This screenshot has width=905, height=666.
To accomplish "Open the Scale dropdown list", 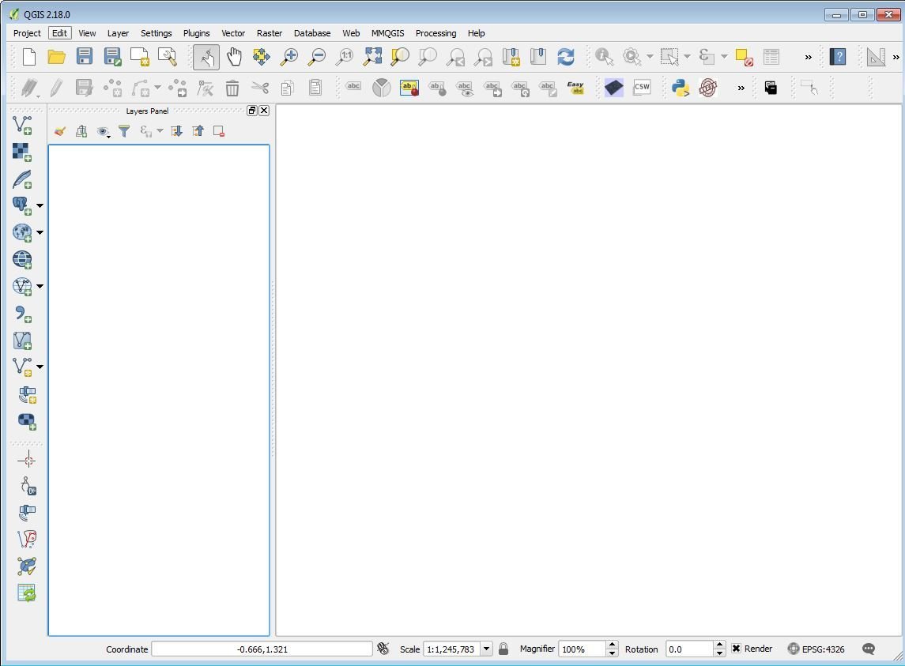I will 487,649.
